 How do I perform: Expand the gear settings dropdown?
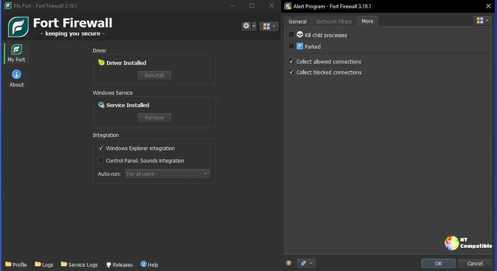click(249, 26)
